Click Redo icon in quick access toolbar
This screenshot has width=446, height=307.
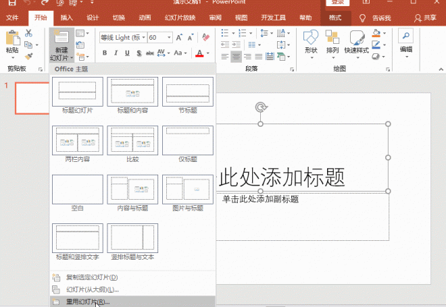[45, 3]
